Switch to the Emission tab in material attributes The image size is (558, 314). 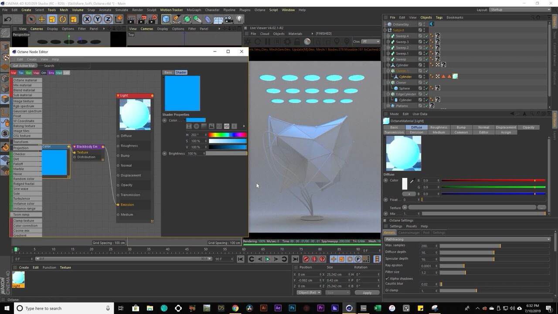coord(416,132)
